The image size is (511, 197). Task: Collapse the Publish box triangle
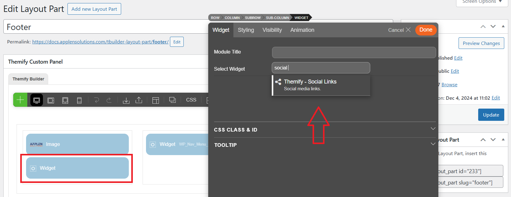503,27
